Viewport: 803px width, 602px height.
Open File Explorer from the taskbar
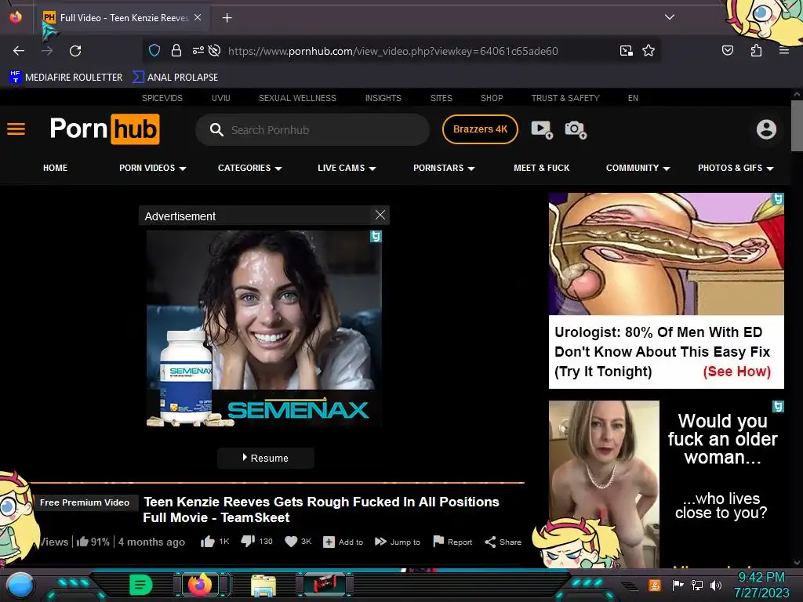click(263, 585)
